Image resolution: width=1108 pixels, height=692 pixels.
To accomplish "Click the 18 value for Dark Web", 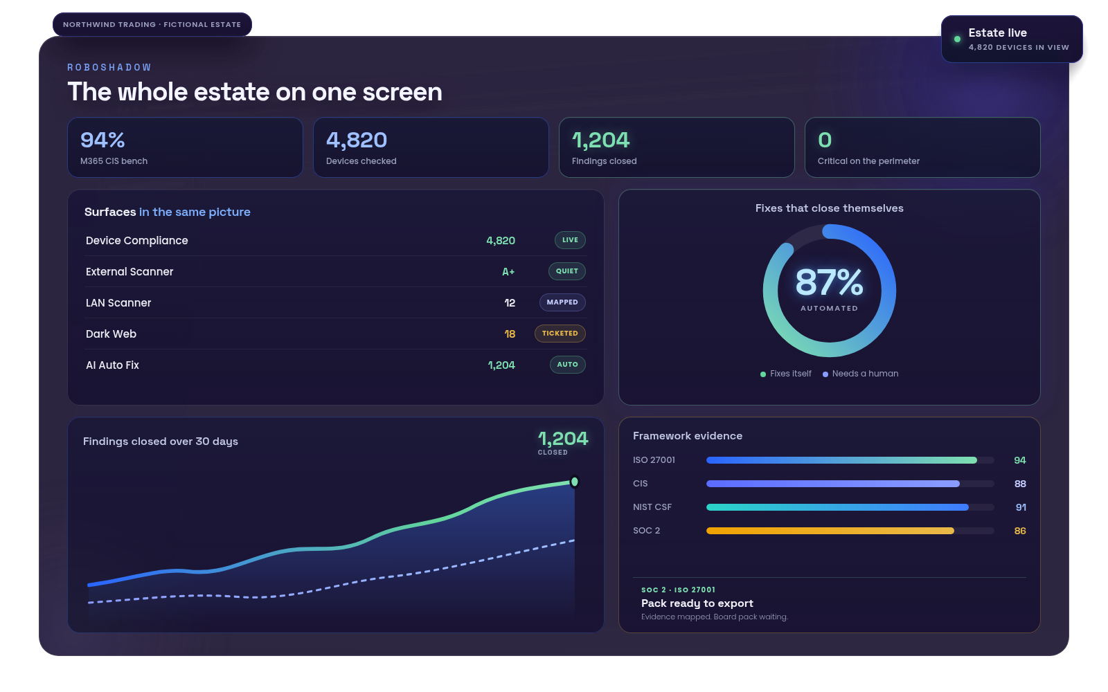I will coord(510,334).
